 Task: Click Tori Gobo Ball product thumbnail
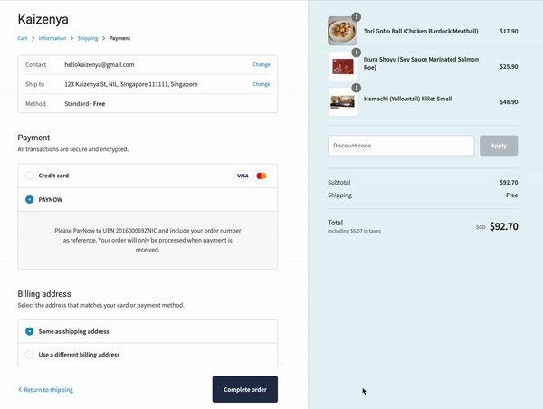point(342,31)
